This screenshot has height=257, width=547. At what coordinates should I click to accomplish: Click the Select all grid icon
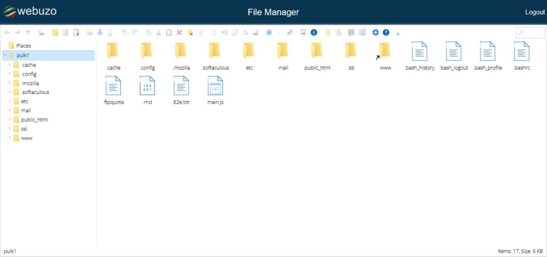click(x=269, y=32)
